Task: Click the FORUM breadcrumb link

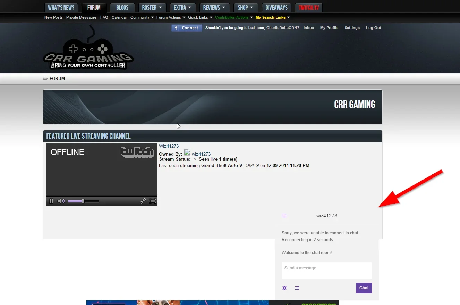Action: point(57,79)
